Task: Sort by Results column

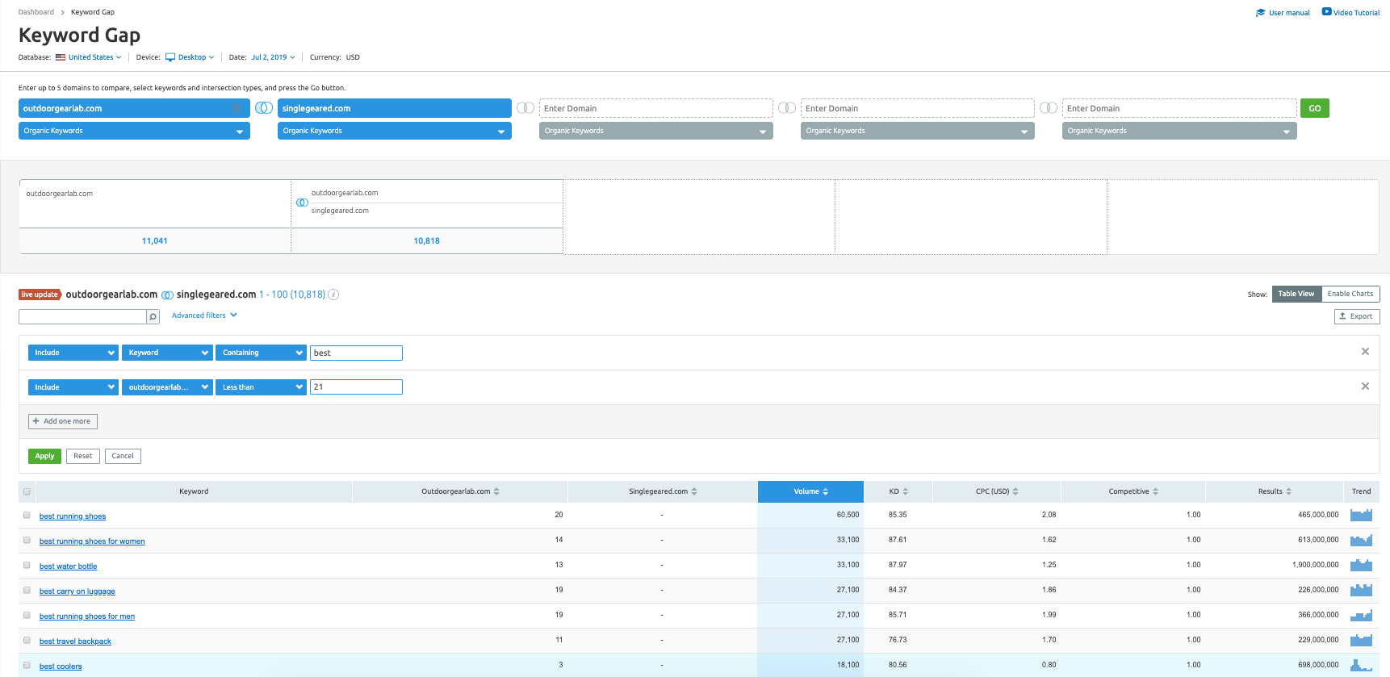Action: 1288,491
